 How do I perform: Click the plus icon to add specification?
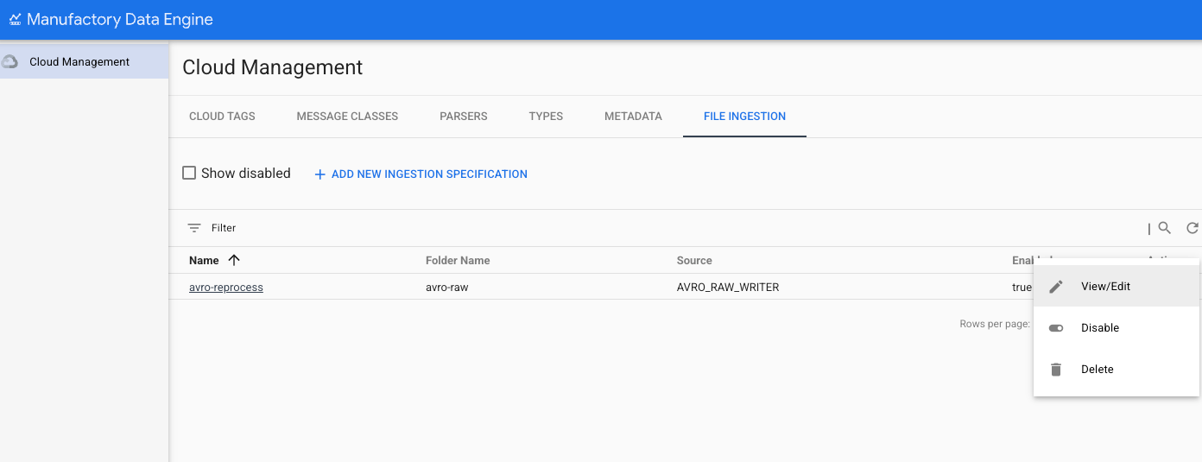(x=319, y=174)
